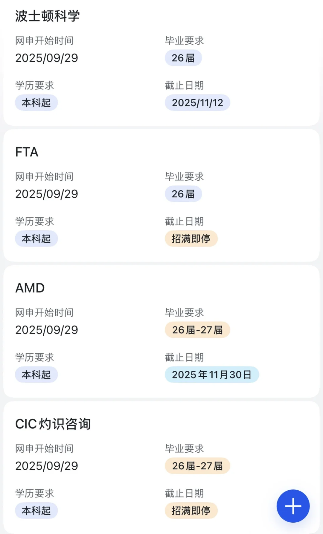Tap CIC灼识咨询's 本科起 education tag
Viewport: 323px width, 534px height.
[36, 510]
